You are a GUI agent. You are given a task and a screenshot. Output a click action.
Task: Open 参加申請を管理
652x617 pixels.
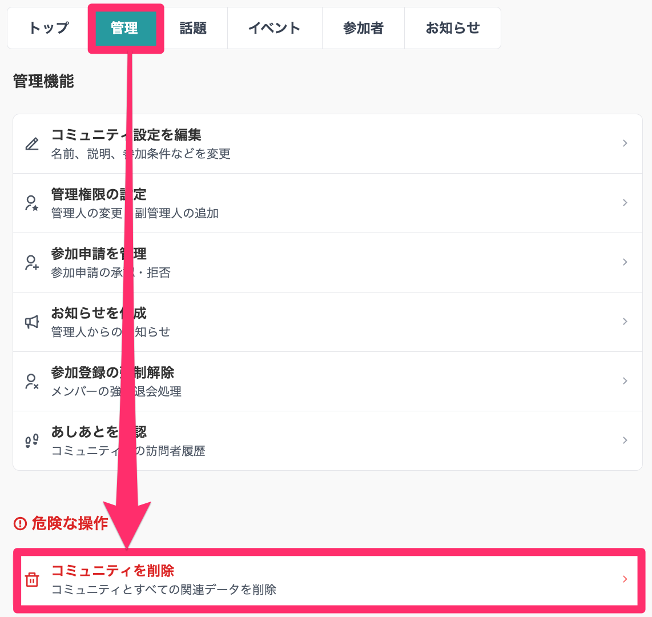coord(328,263)
